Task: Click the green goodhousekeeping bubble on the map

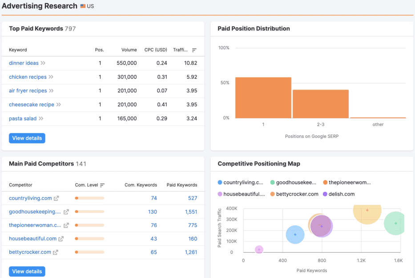Action: coord(395,223)
